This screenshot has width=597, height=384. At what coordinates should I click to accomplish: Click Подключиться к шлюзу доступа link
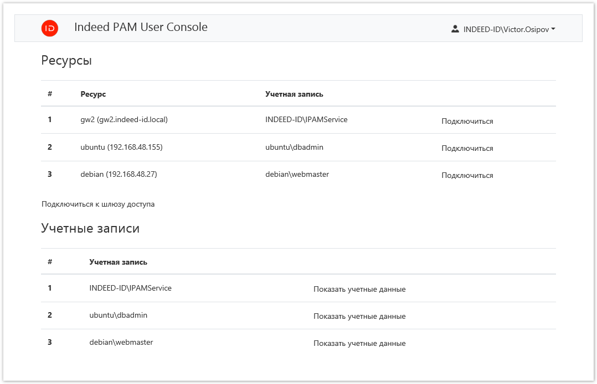(x=98, y=204)
